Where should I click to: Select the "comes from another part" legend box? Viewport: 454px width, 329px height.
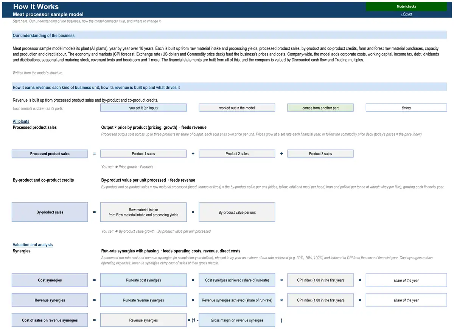[x=320, y=108]
